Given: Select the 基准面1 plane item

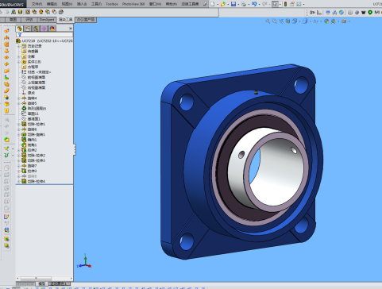Looking at the screenshot, I should click(31, 119).
